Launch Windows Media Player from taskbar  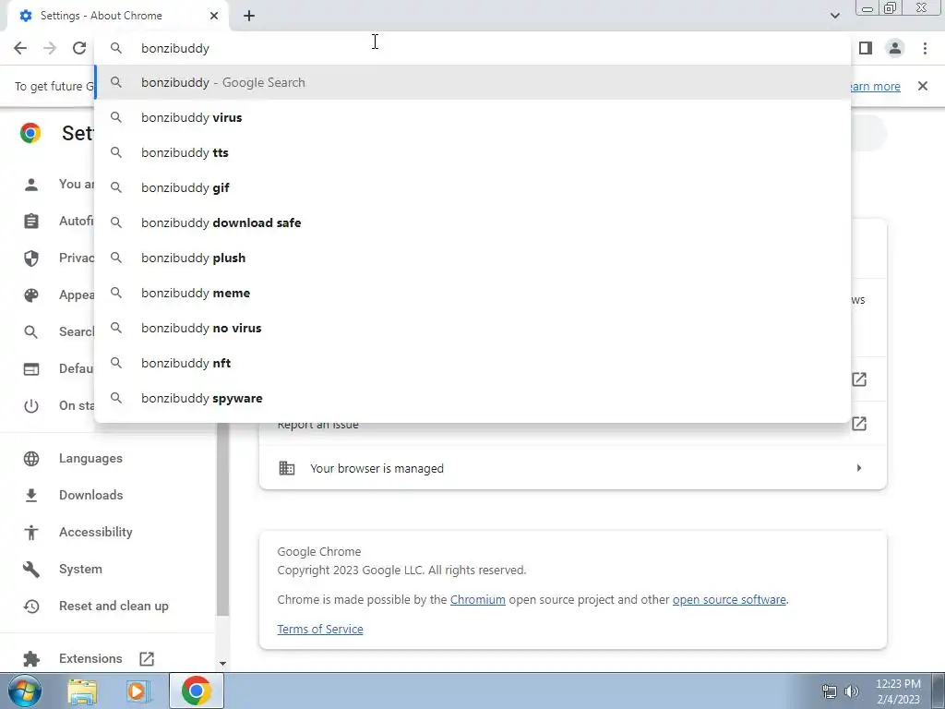pyautogui.click(x=138, y=691)
